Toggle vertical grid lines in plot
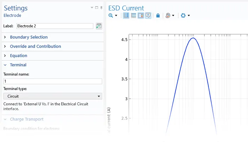This screenshot has width=248, height=142. (126, 16)
